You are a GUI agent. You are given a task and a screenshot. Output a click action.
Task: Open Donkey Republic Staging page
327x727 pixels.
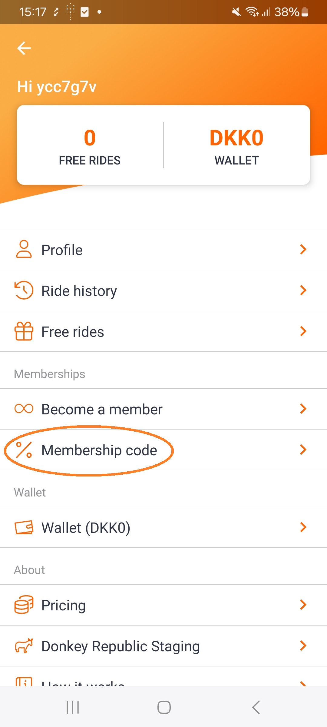tap(121, 646)
